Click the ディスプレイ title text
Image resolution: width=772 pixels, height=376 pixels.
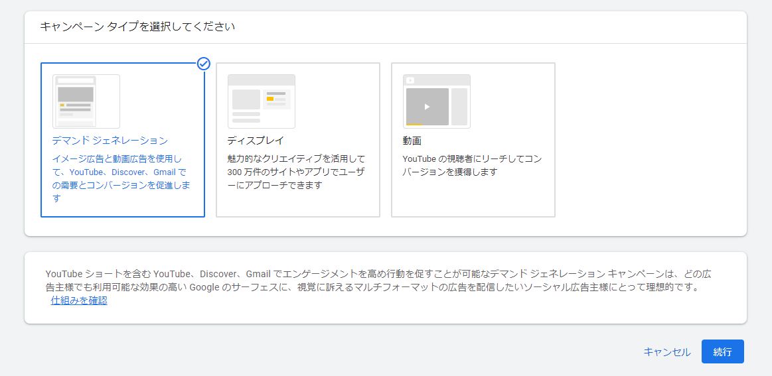(256, 141)
